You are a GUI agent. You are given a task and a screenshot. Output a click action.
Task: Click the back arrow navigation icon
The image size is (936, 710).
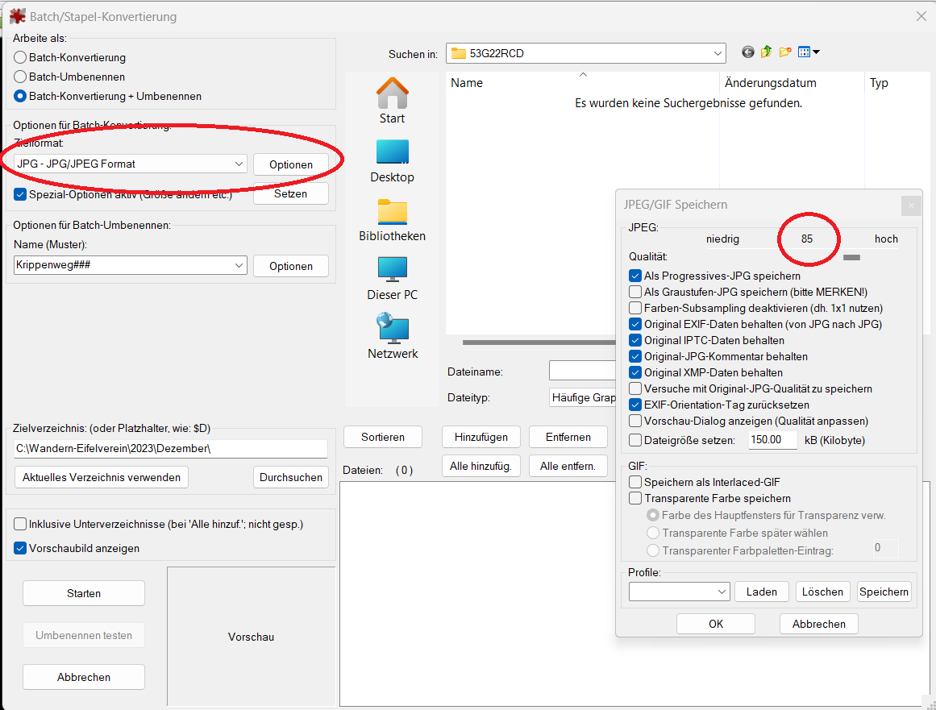click(x=748, y=52)
